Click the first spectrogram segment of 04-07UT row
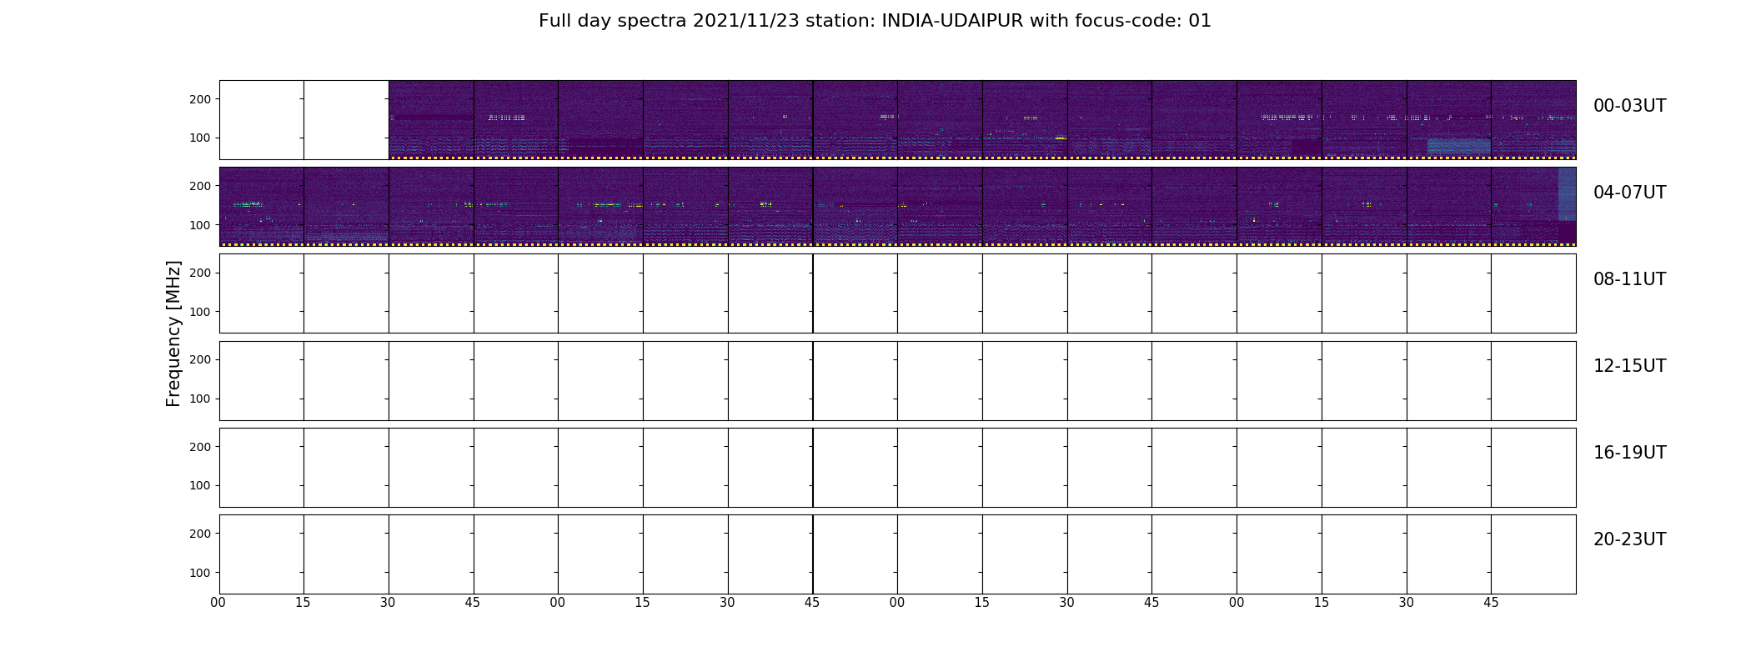Screen dimensions: 1751x667 coord(262,207)
